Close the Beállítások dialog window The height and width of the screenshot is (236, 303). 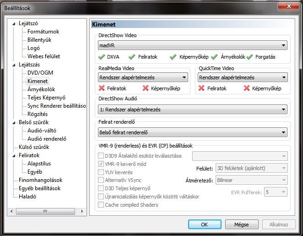288,6
